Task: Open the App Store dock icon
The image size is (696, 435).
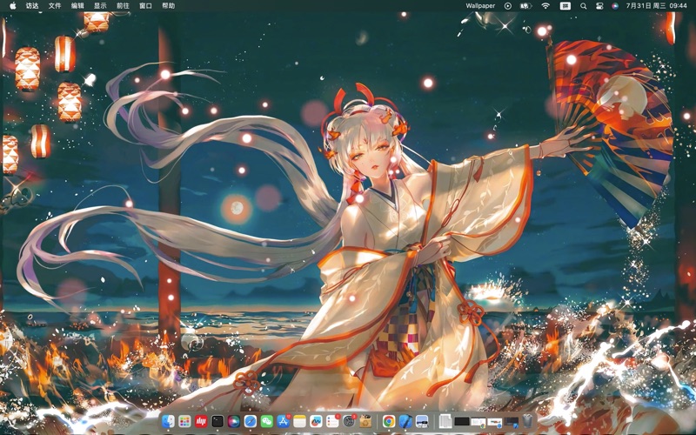Action: tap(284, 421)
